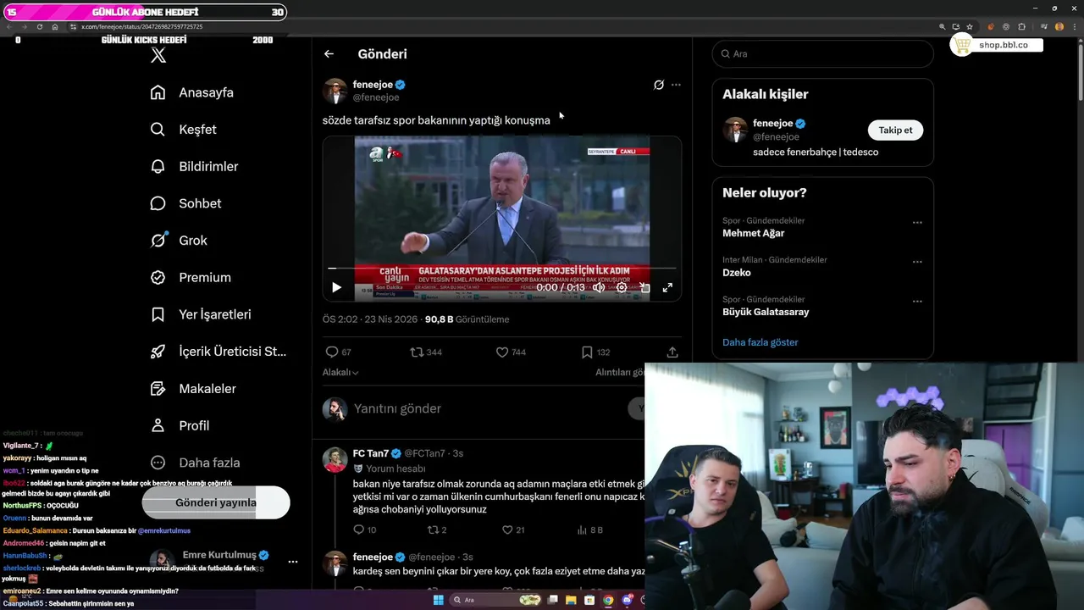Toggle video fullscreen
1084x610 pixels.
click(667, 288)
